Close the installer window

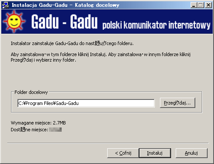coord(208,5)
